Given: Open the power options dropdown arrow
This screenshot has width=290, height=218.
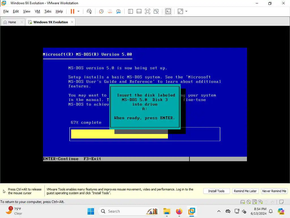Looking at the screenshot, I should tap(78, 11).
